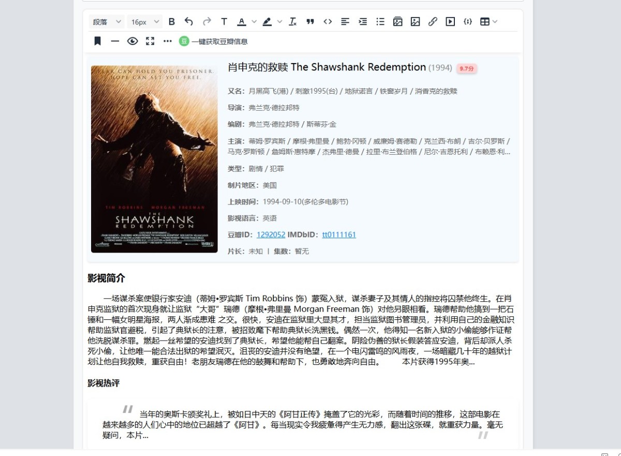Clear formatting with Tx icon
Screen dimensions: 621x456
click(x=292, y=22)
